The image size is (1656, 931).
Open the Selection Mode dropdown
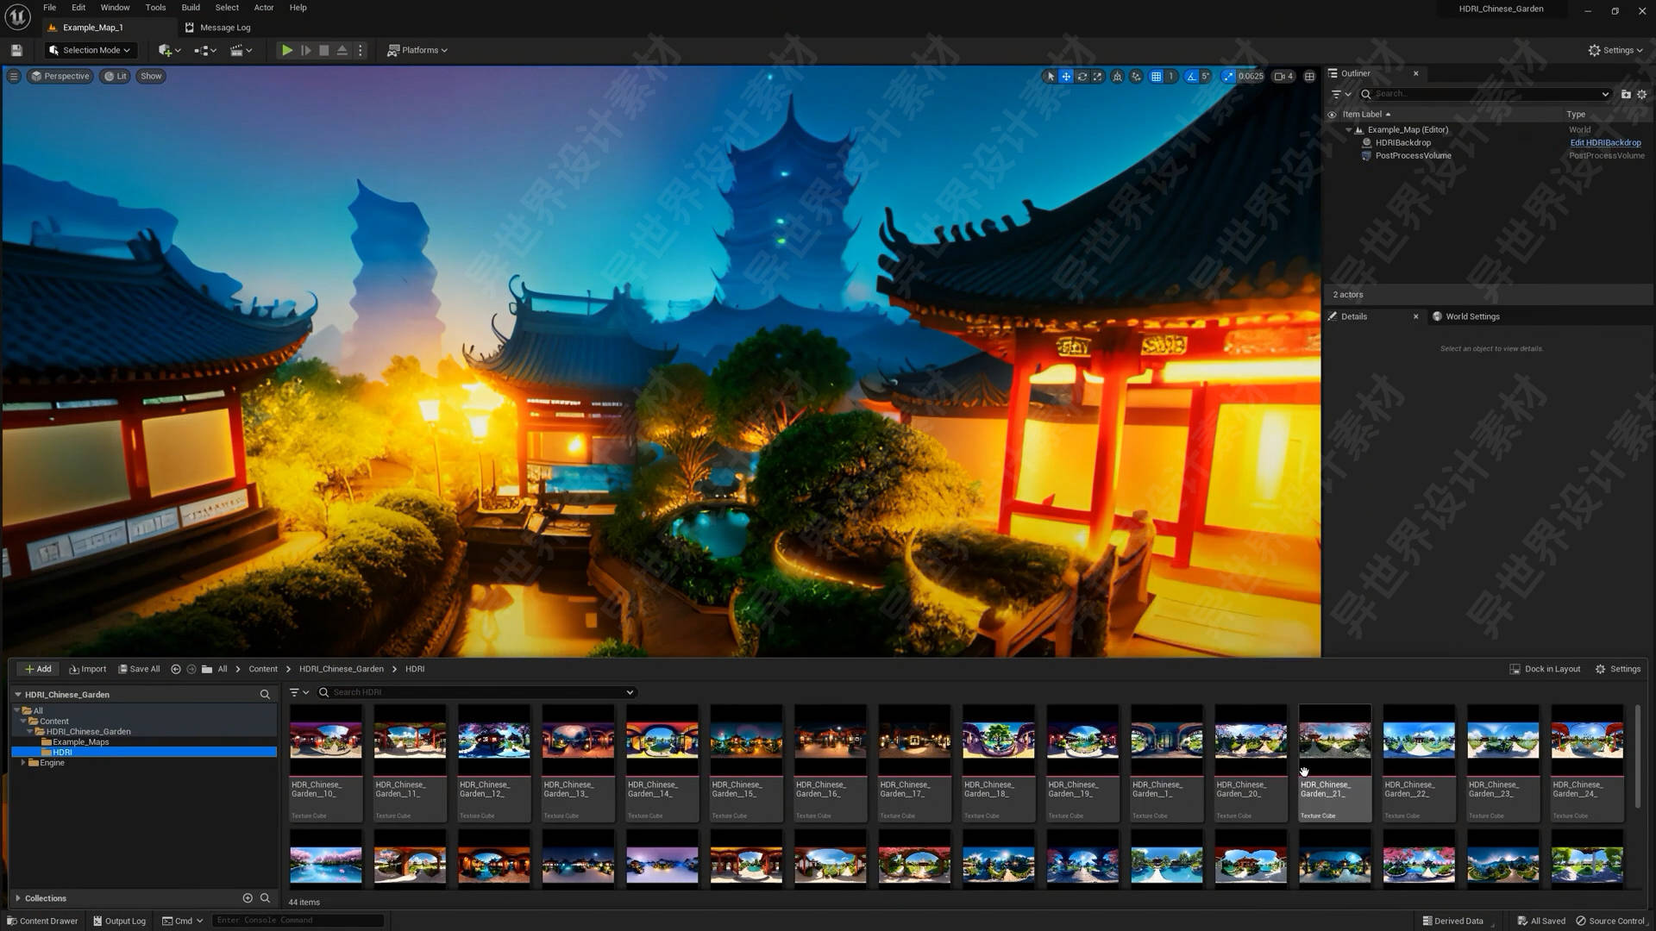click(91, 51)
